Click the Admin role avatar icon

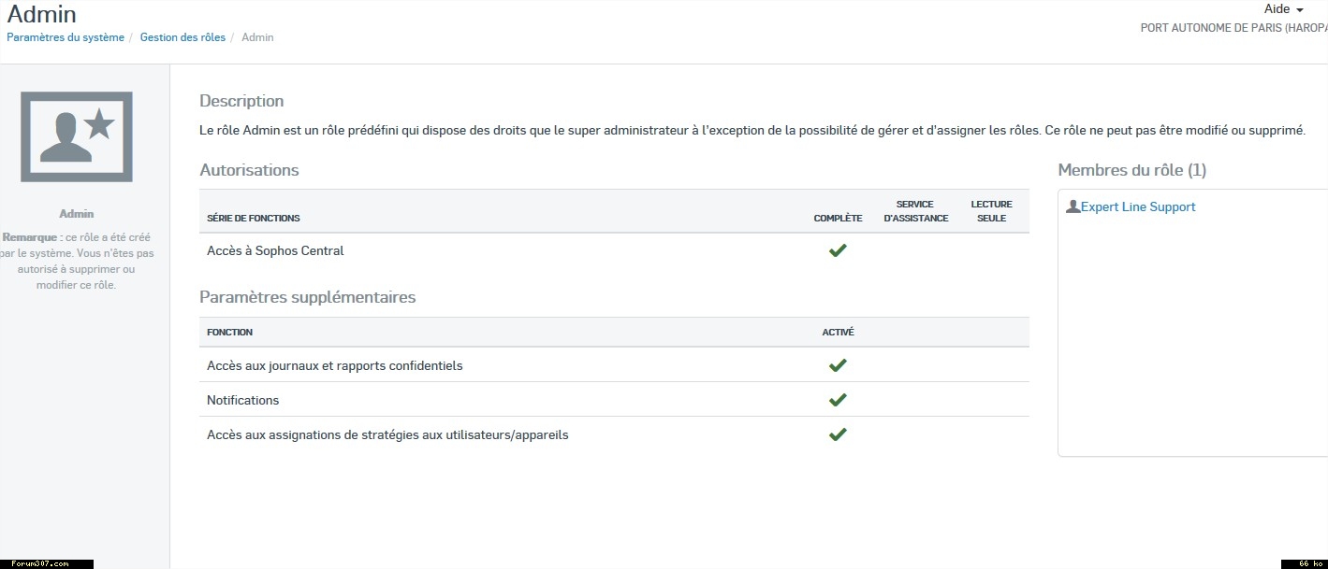pyautogui.click(x=76, y=136)
